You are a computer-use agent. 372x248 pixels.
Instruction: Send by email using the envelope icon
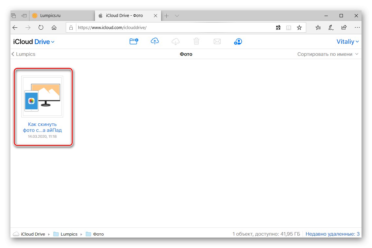click(217, 42)
